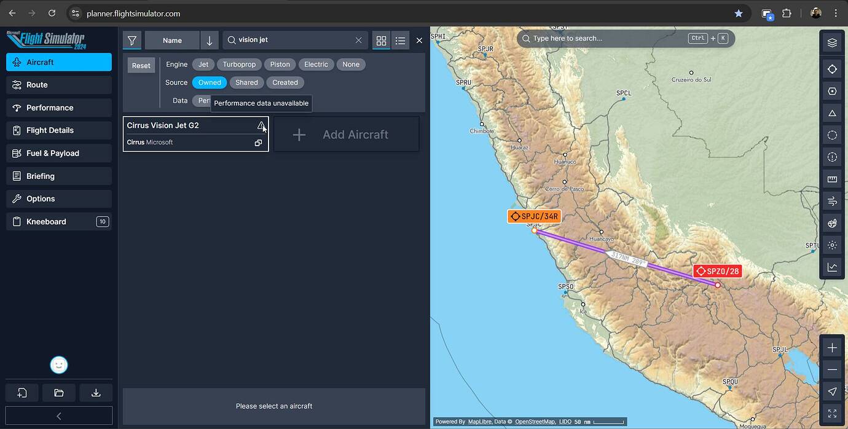Toggle dashed circle with exclamation icon
The image size is (848, 429).
click(x=832, y=157)
